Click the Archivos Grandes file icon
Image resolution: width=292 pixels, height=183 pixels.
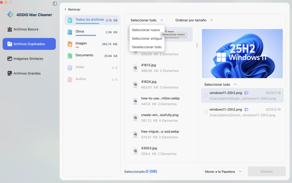10,73
